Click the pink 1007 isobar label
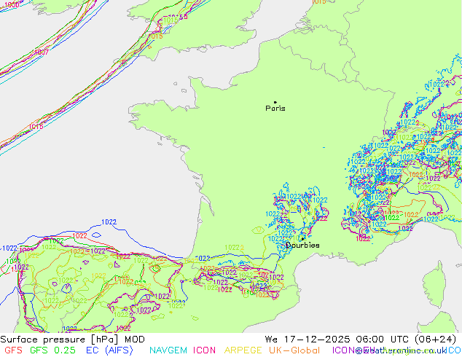This screenshot has height=357, width=462. [42, 52]
